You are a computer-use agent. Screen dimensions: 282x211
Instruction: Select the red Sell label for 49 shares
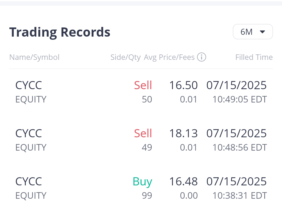(143, 134)
